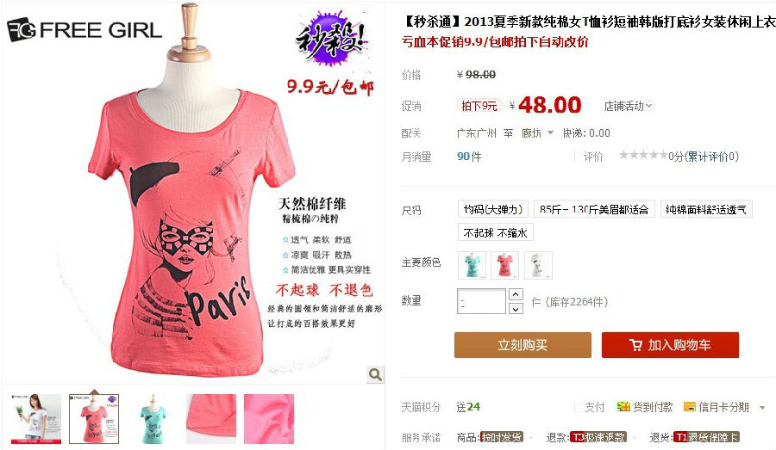Choose the teal green color swatch
776x450 pixels.
[x=472, y=265]
